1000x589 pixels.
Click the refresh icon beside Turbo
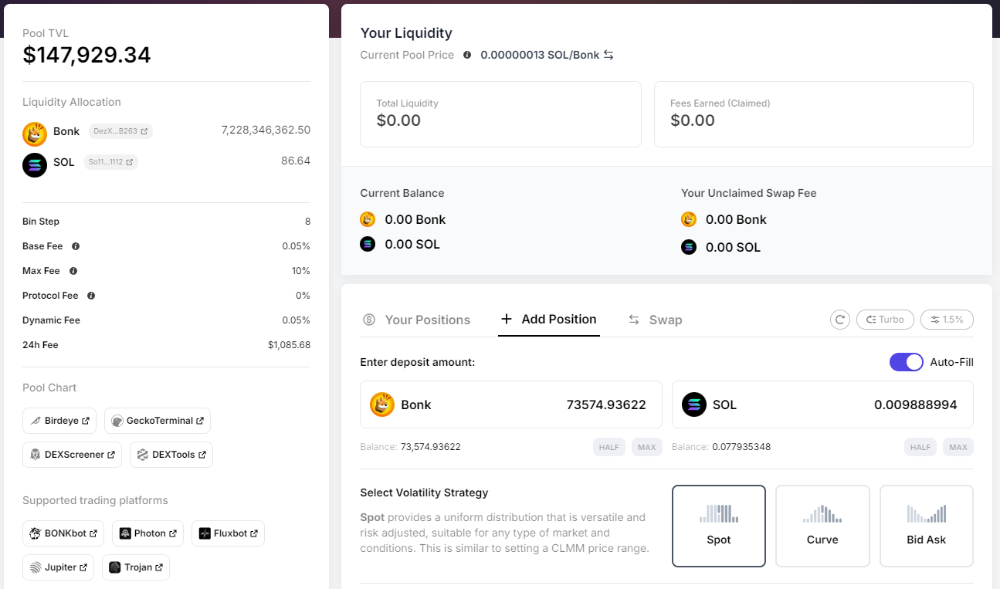coord(840,320)
